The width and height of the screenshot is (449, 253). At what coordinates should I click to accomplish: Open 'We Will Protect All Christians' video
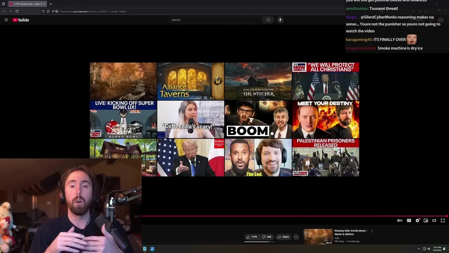(326, 81)
